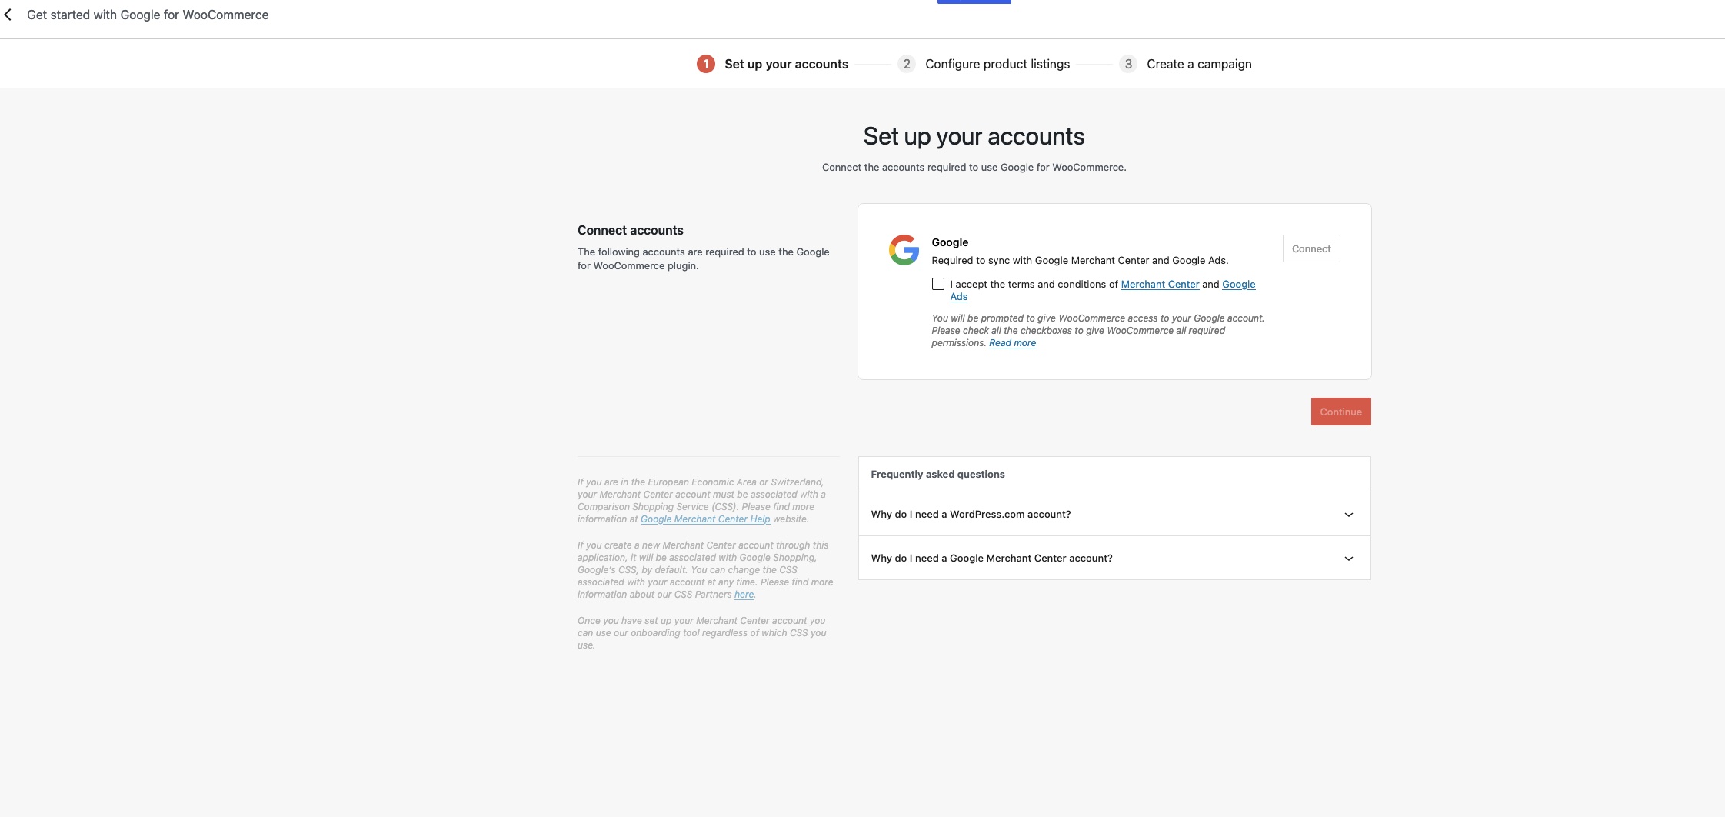
Task: Expand "Why do I need a Google Merchant Center account?"
Action: [991, 558]
